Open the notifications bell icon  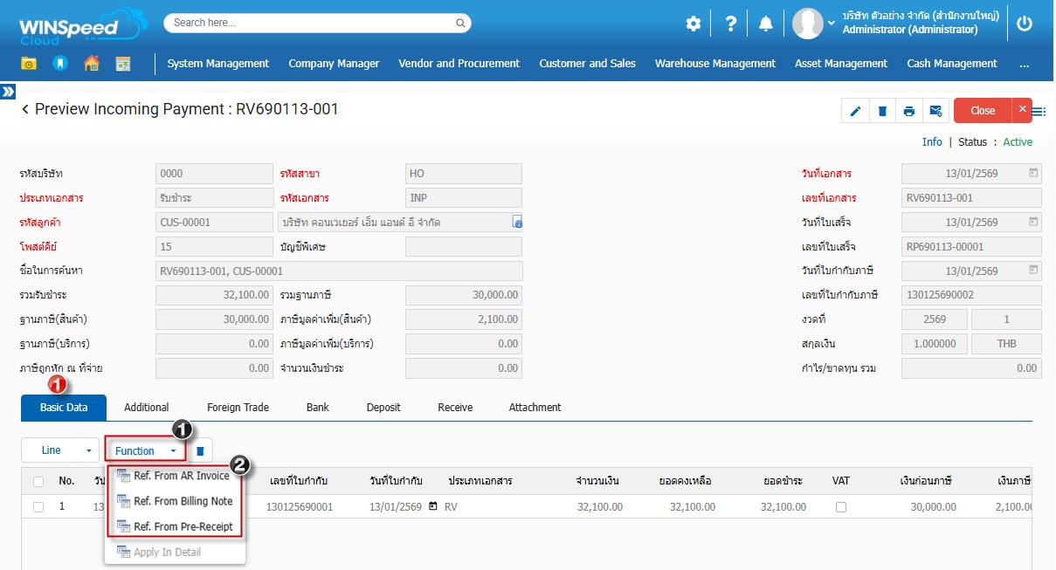pos(766,24)
